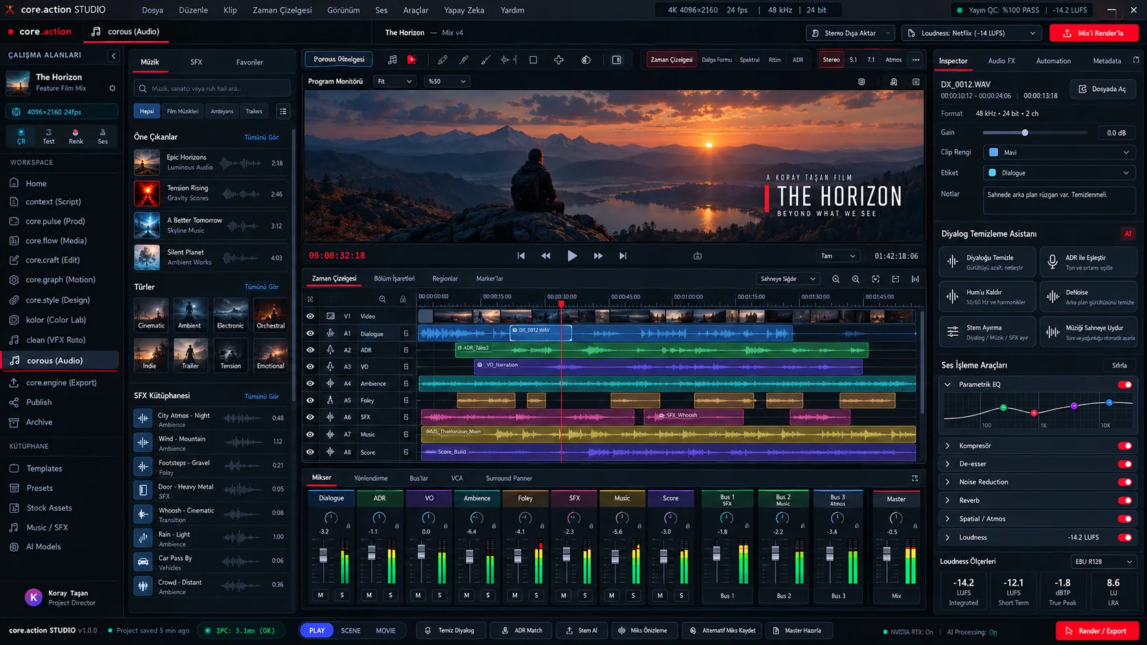
Task: Open list view options in music browser
Action: 283,111
